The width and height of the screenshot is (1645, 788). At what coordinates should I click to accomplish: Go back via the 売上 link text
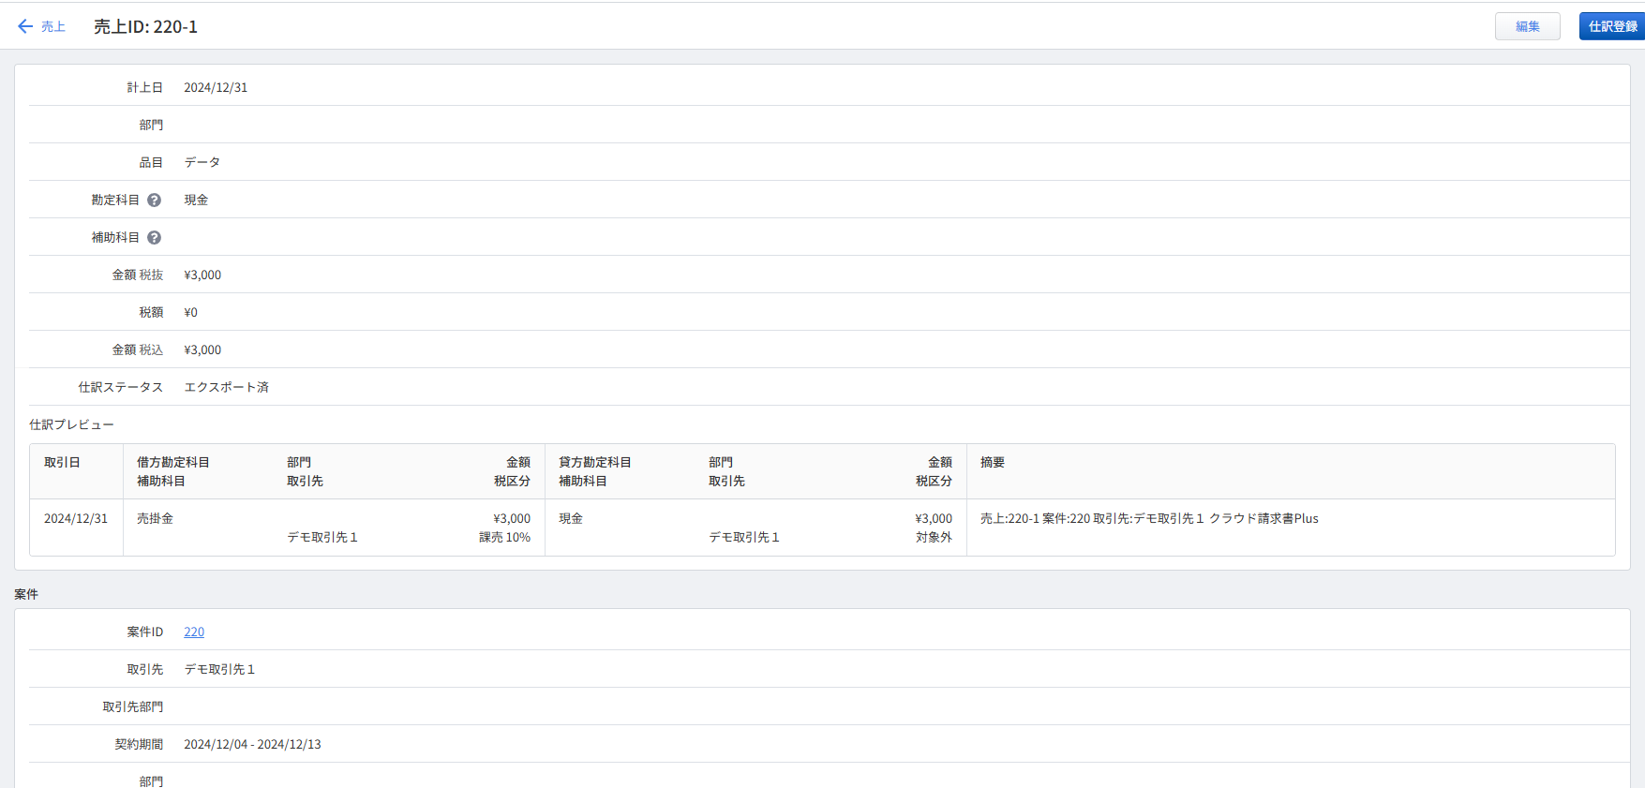coord(53,26)
